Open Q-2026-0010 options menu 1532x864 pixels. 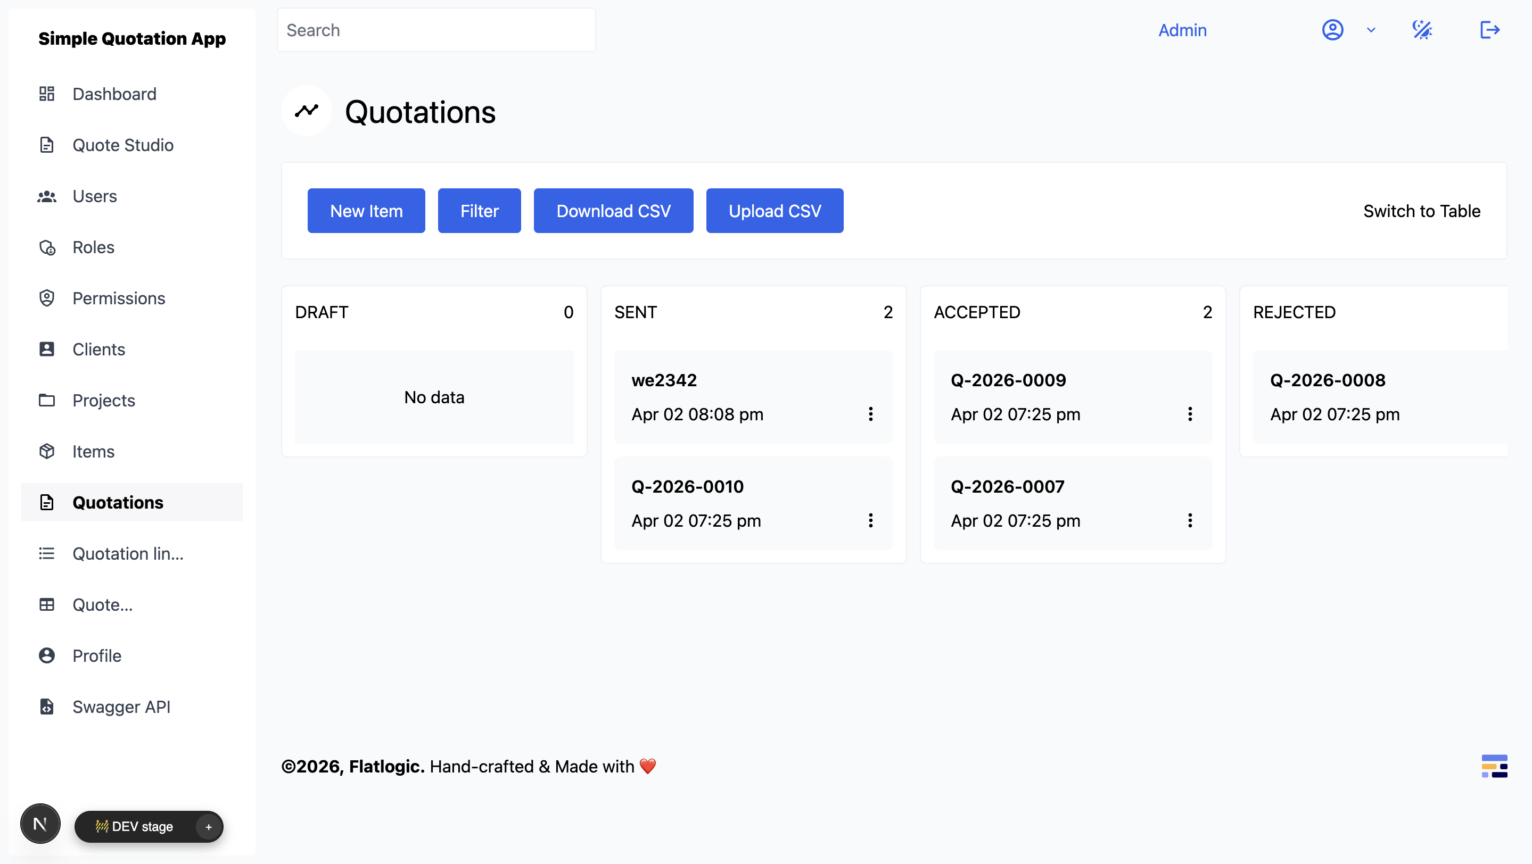click(x=870, y=520)
